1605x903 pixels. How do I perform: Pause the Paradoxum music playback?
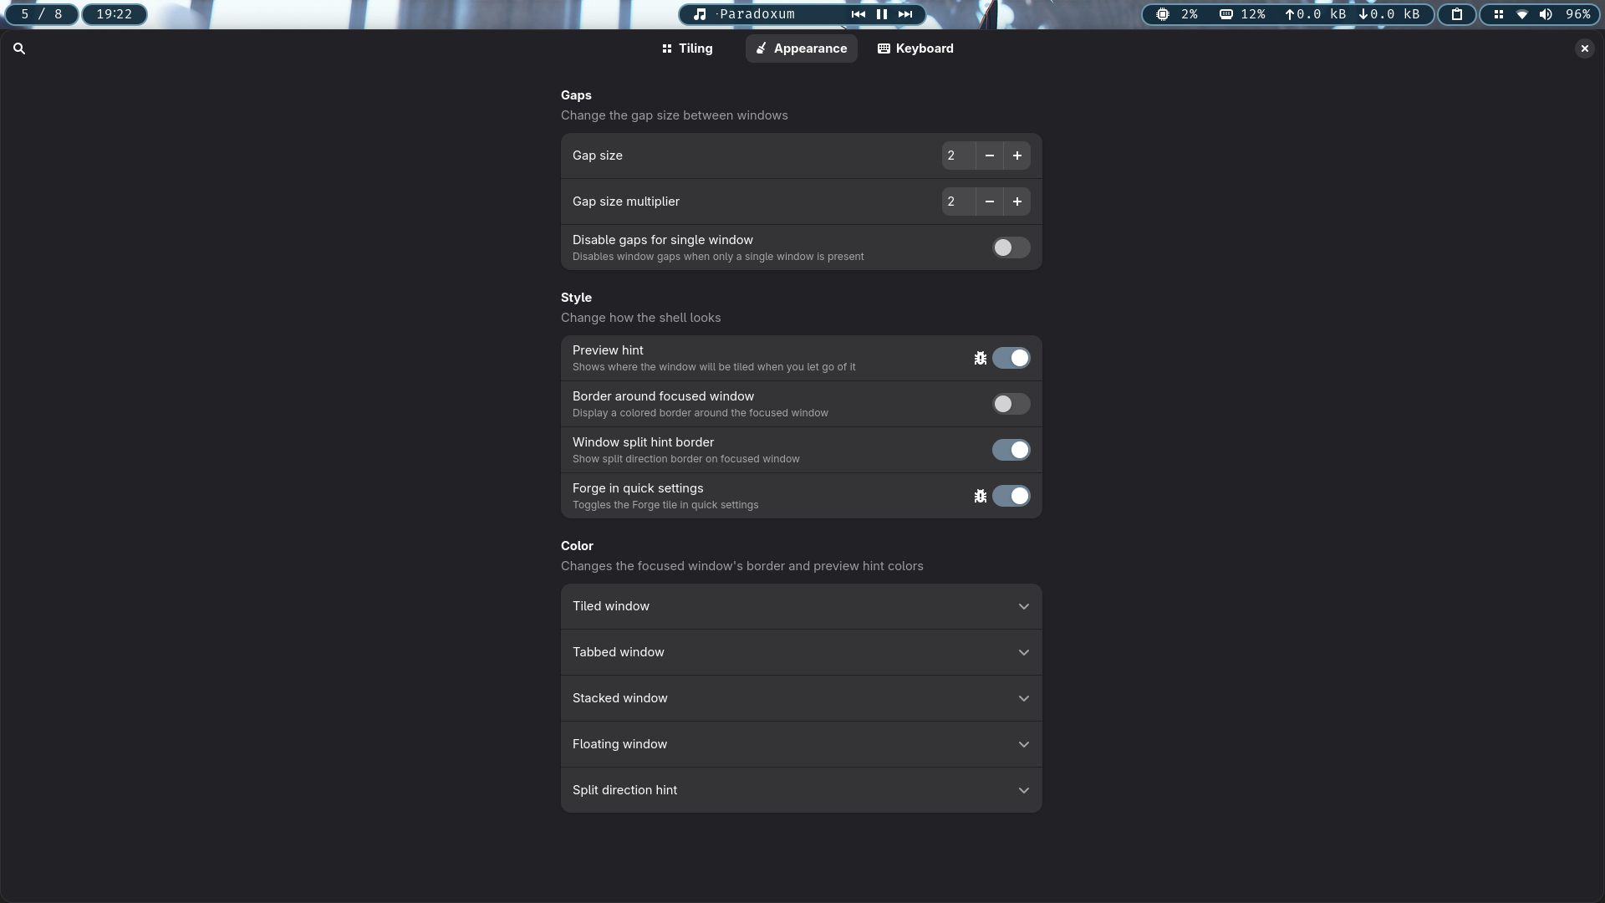pos(881,14)
